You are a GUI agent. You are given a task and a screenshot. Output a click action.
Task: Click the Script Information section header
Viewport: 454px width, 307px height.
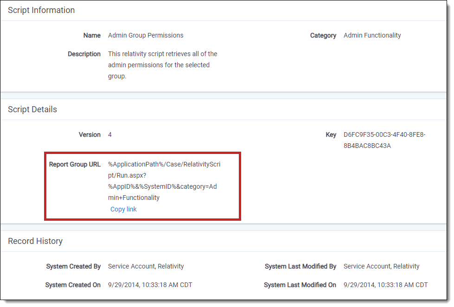(x=41, y=10)
